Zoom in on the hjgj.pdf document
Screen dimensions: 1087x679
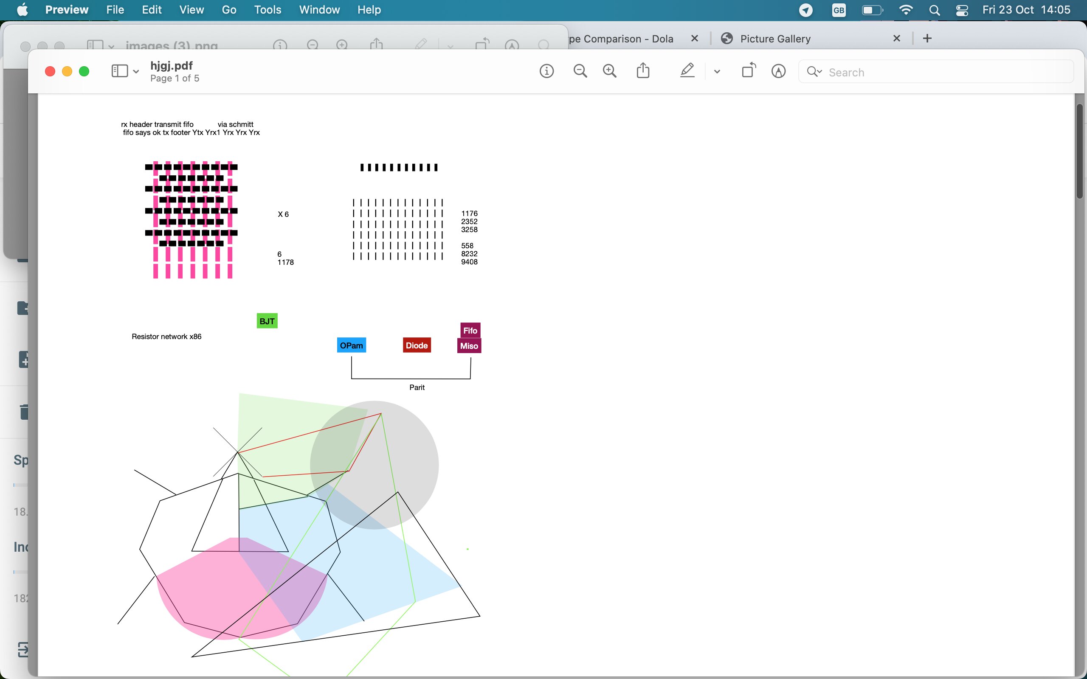pyautogui.click(x=610, y=71)
